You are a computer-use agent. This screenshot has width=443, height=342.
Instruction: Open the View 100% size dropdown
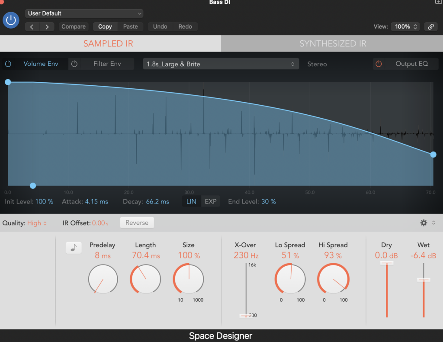(x=405, y=27)
